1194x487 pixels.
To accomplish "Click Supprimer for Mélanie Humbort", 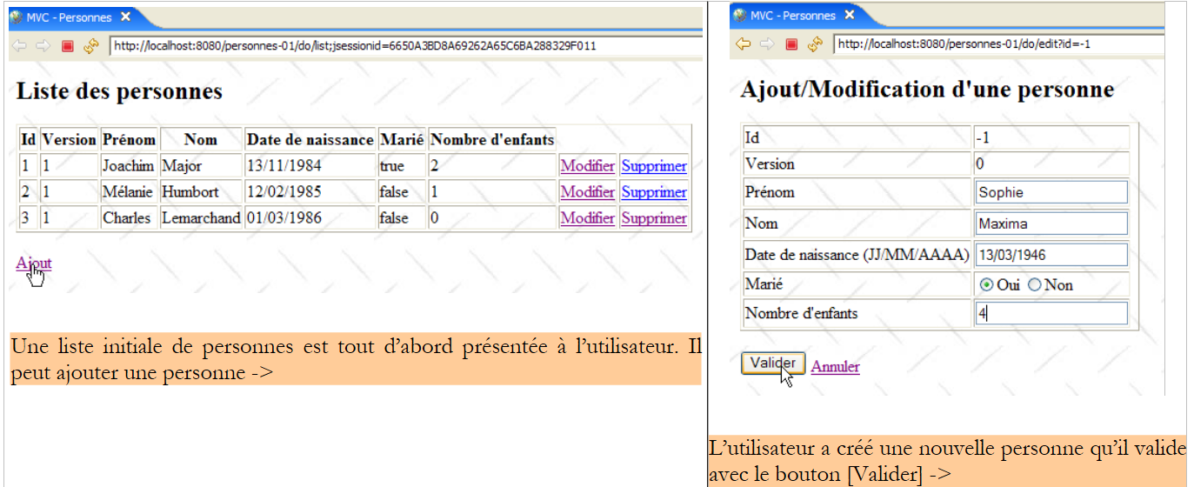I will 654,192.
